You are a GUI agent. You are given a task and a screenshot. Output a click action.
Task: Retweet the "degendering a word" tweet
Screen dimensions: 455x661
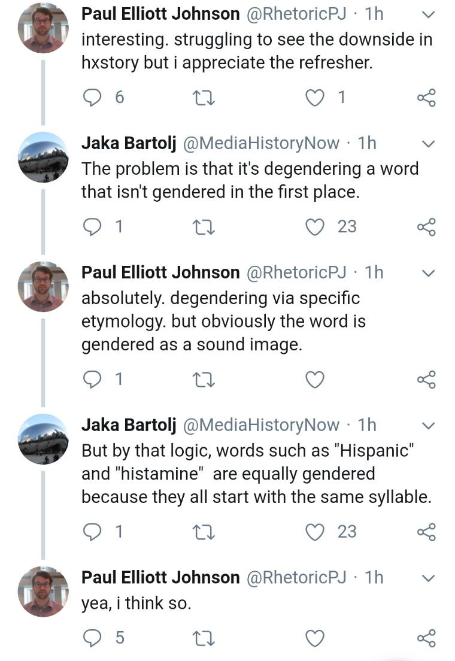pyautogui.click(x=205, y=226)
